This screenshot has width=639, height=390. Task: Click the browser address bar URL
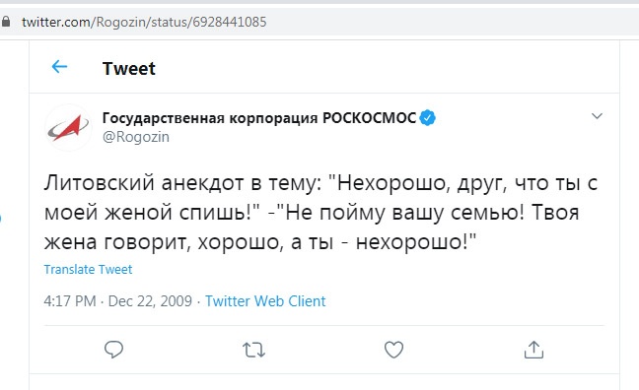pyautogui.click(x=144, y=22)
